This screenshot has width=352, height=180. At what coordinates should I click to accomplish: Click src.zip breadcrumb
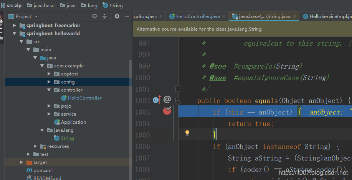coord(11,6)
